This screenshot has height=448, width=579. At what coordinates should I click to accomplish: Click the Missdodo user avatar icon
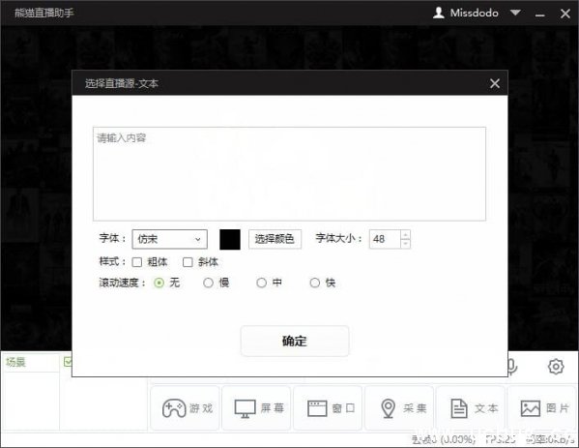[x=438, y=13]
